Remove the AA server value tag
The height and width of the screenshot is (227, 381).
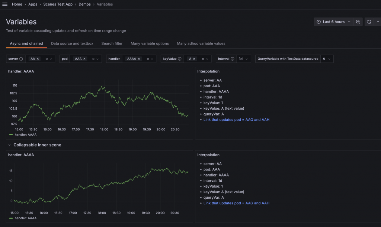[x=38, y=59]
